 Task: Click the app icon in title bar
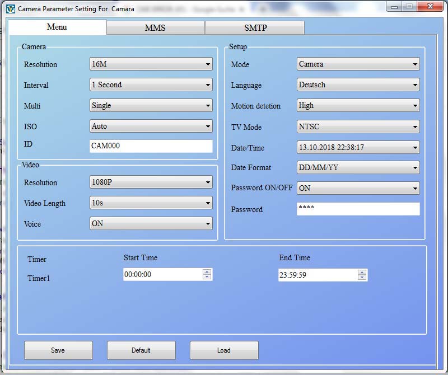click(10, 9)
